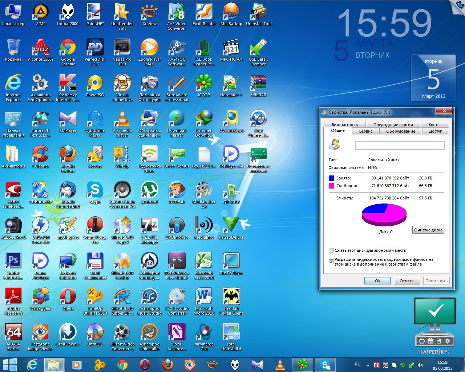Screen dimensions: 465x372
Task: Click the Отмена button
Action: pos(407,281)
